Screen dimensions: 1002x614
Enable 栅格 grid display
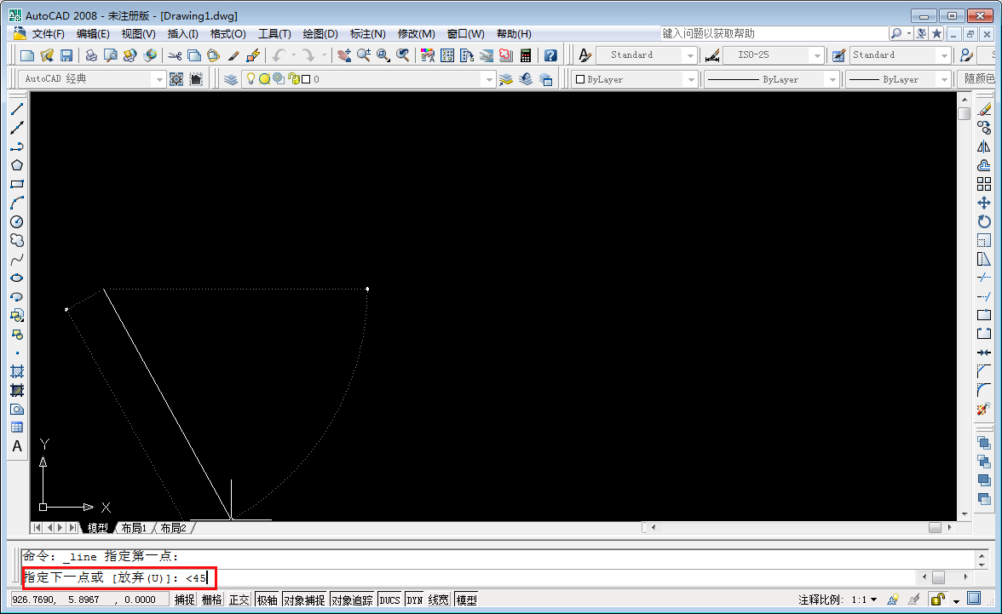(x=212, y=599)
